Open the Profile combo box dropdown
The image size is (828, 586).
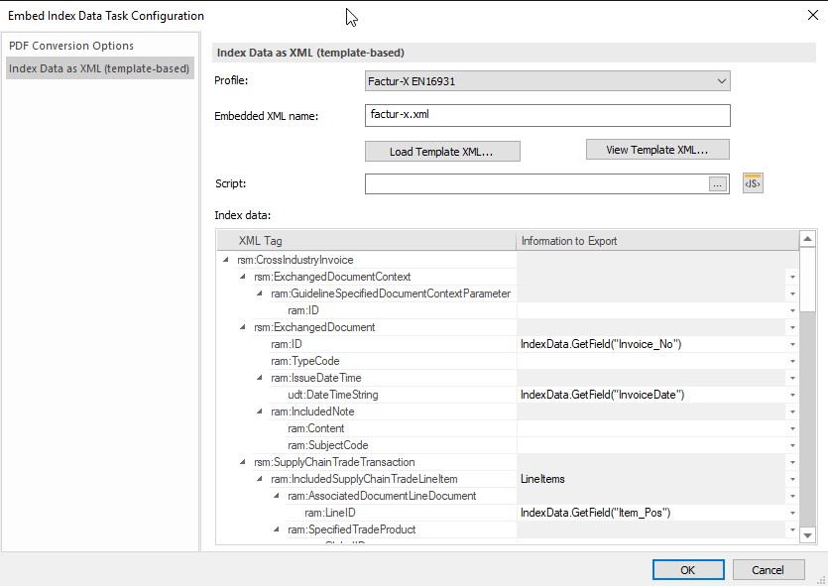pos(722,80)
